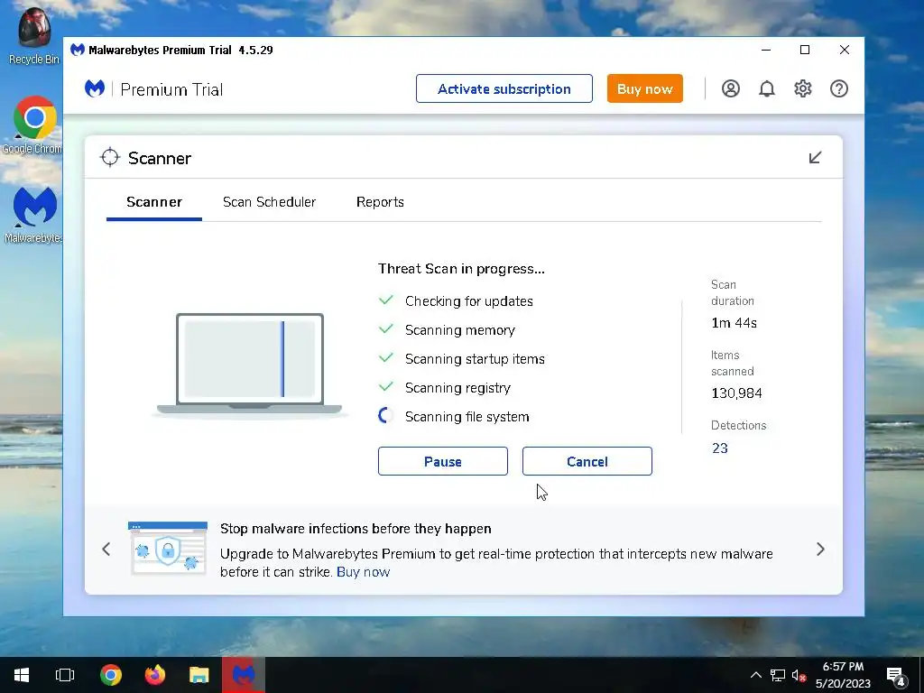This screenshot has width=924, height=693.
Task: Click the promo shield thumbnail image
Action: [x=168, y=548]
